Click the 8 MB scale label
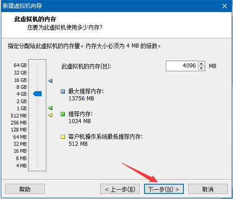Viewport: 233px width, 199px height. coord(21,158)
